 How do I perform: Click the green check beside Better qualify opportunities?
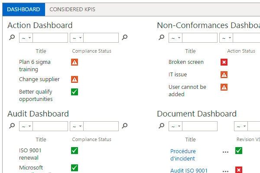point(75,92)
